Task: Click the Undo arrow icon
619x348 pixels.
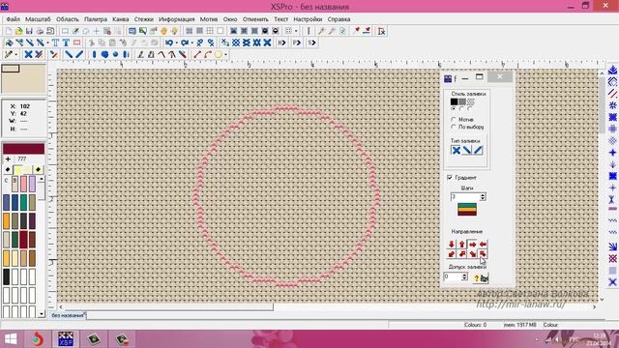Action: pos(169,43)
